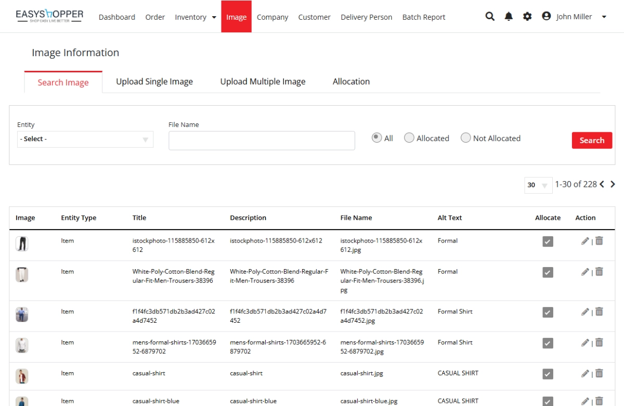Choose the Not Allocated filter option

coord(466,138)
